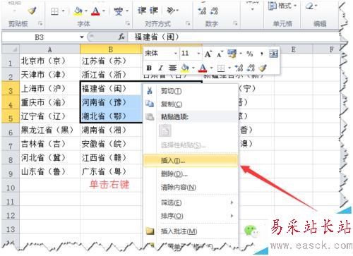
Task: Select cell 北京市（京）
Action: tap(49, 61)
